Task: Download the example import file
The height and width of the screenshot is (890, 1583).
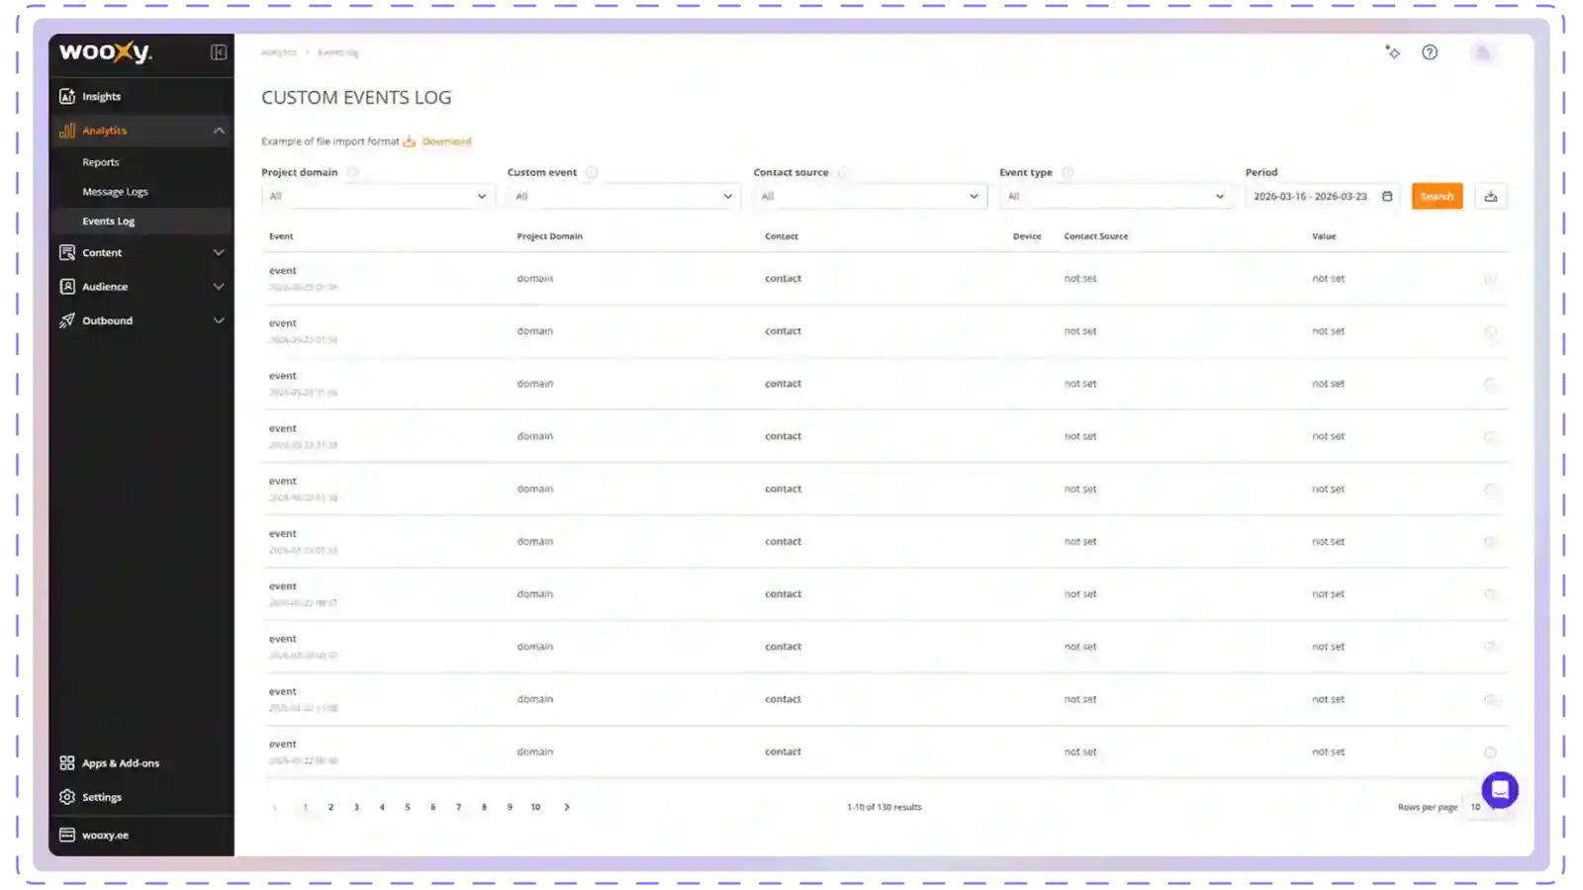Action: pyautogui.click(x=445, y=141)
